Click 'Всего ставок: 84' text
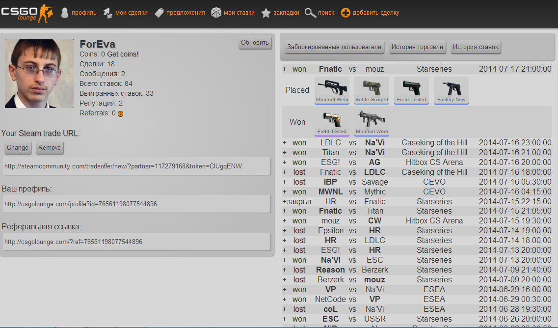Screen dimensions: 558x328 [x=106, y=83]
